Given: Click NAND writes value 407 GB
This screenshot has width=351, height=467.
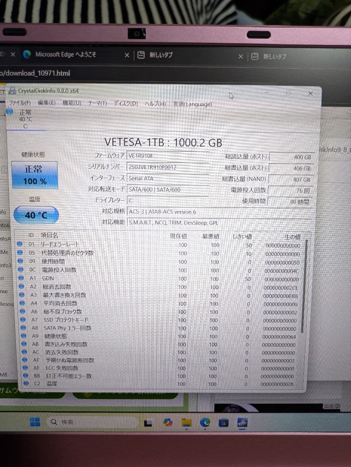Looking at the screenshot, I should coord(290,179).
